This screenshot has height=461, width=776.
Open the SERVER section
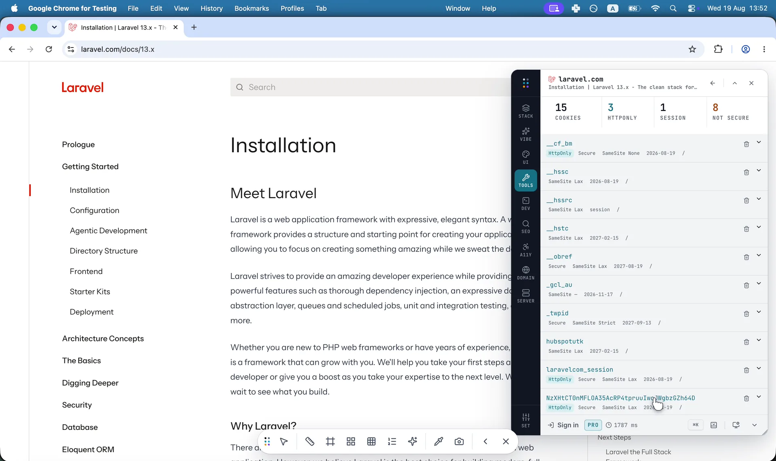(525, 295)
